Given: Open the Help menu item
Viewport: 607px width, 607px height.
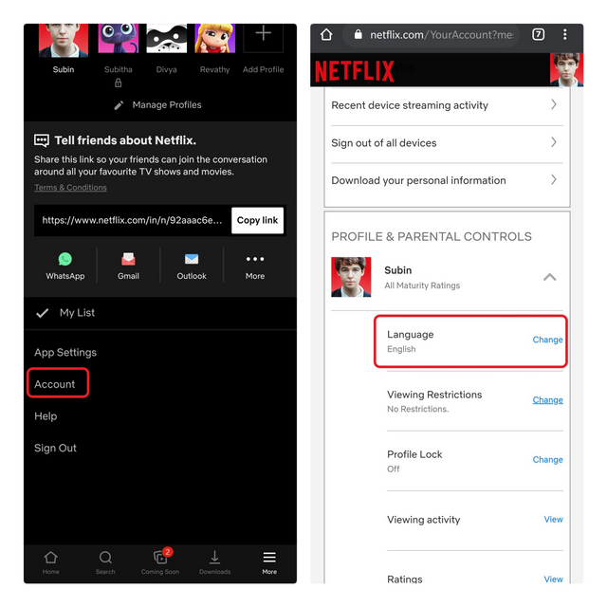Looking at the screenshot, I should coord(46,416).
